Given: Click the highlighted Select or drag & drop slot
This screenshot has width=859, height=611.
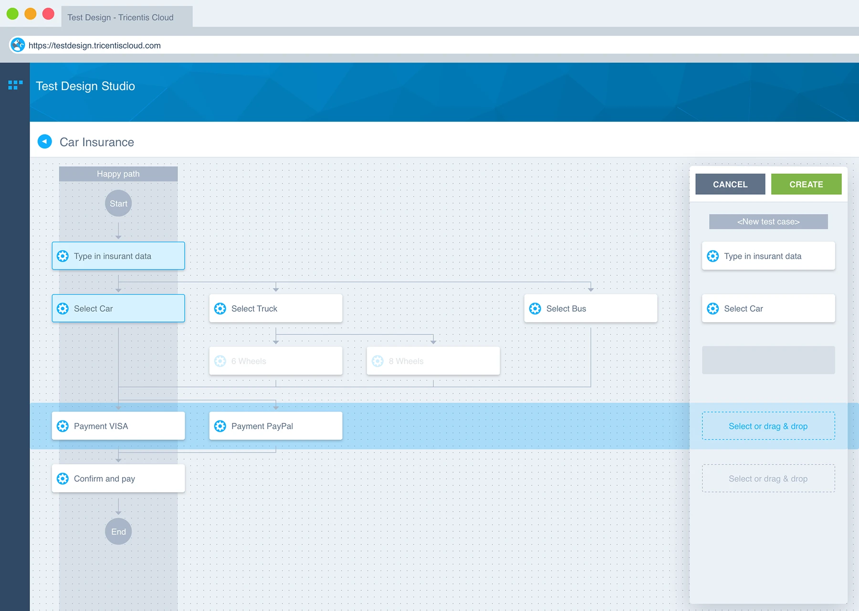Looking at the screenshot, I should click(768, 426).
